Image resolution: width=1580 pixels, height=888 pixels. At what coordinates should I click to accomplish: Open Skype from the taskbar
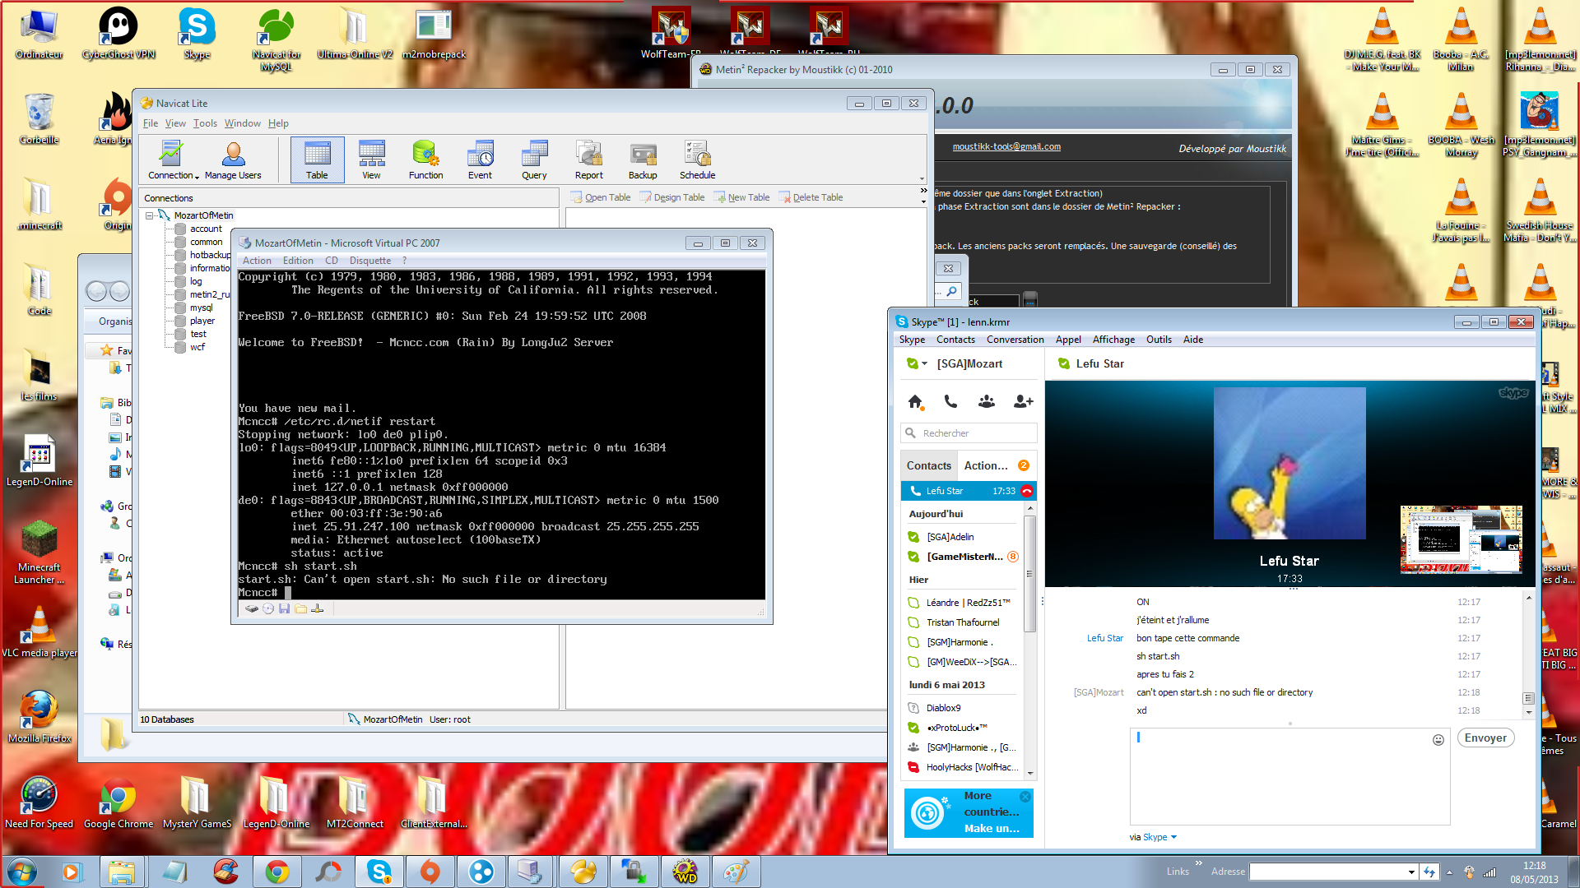[379, 872]
